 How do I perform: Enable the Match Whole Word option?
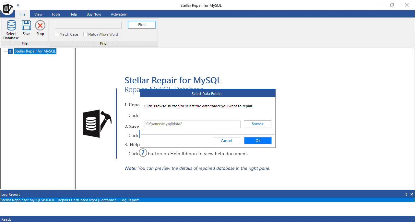pyautogui.click(x=85, y=34)
